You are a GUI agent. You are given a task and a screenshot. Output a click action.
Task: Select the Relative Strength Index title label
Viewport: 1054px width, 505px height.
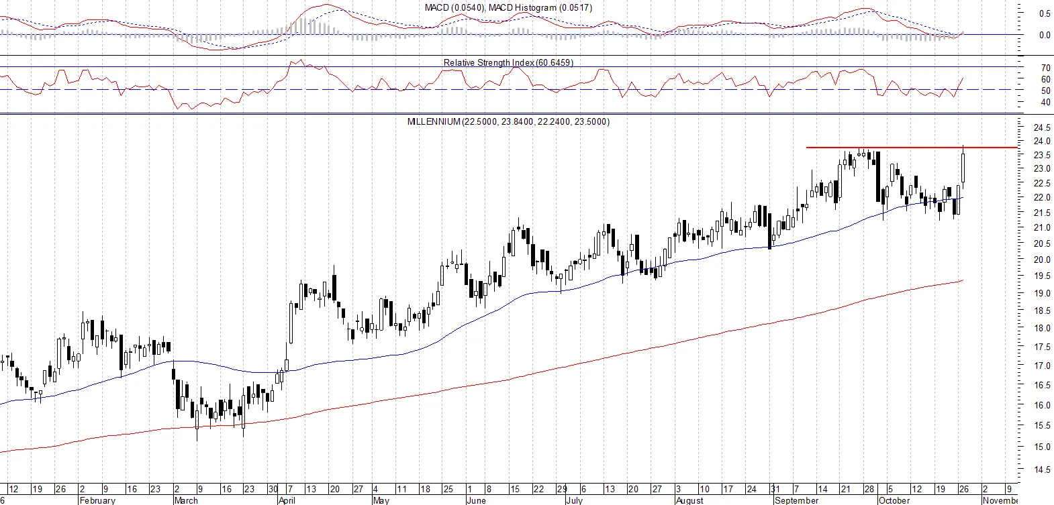508,62
